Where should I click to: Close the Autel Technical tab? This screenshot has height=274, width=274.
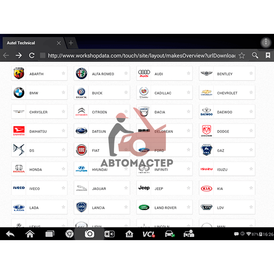pyautogui.click(x=59, y=43)
